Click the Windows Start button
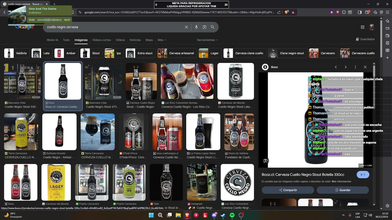The width and height of the screenshot is (392, 220). 151,215
